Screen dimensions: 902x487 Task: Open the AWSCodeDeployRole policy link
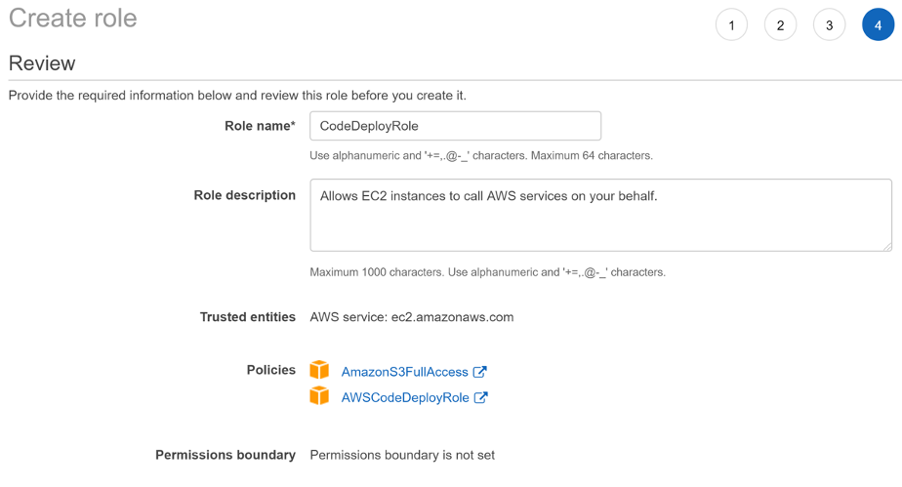point(405,397)
